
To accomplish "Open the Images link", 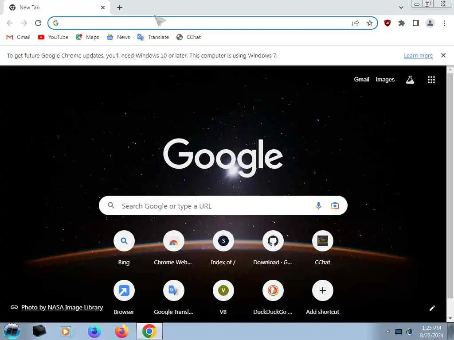I will point(385,80).
